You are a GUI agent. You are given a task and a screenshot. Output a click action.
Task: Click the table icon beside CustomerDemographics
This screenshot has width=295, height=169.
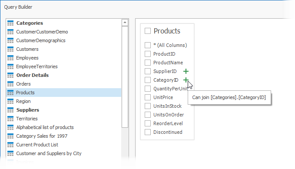tap(10, 40)
